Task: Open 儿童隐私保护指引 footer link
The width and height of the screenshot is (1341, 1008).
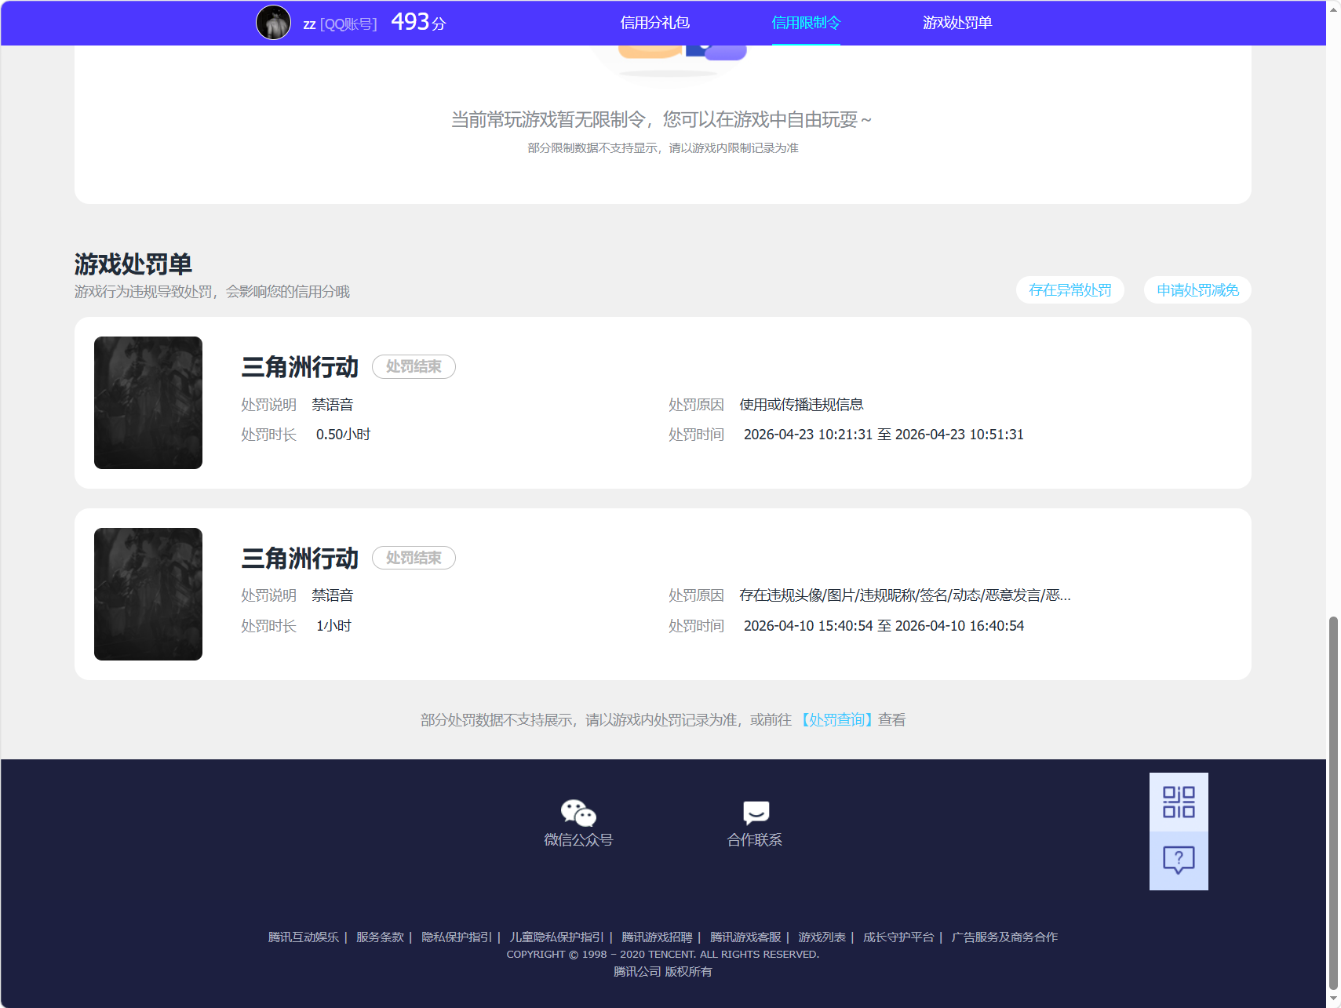Action: [x=557, y=937]
